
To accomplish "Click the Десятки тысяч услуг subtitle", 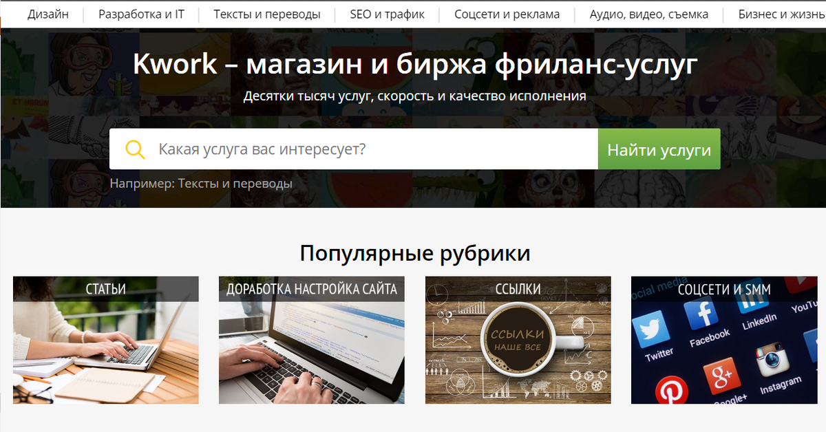I will (415, 96).
